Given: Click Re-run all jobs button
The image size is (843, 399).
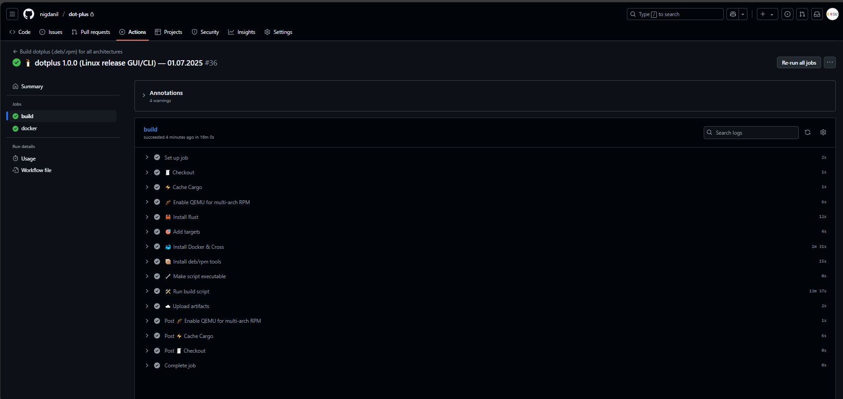Looking at the screenshot, I should coord(799,63).
